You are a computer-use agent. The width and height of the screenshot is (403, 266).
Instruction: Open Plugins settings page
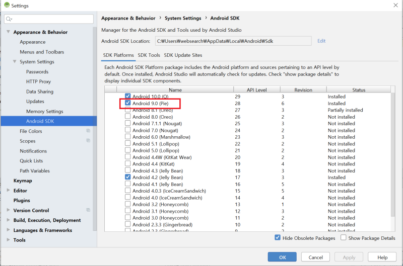(x=22, y=200)
